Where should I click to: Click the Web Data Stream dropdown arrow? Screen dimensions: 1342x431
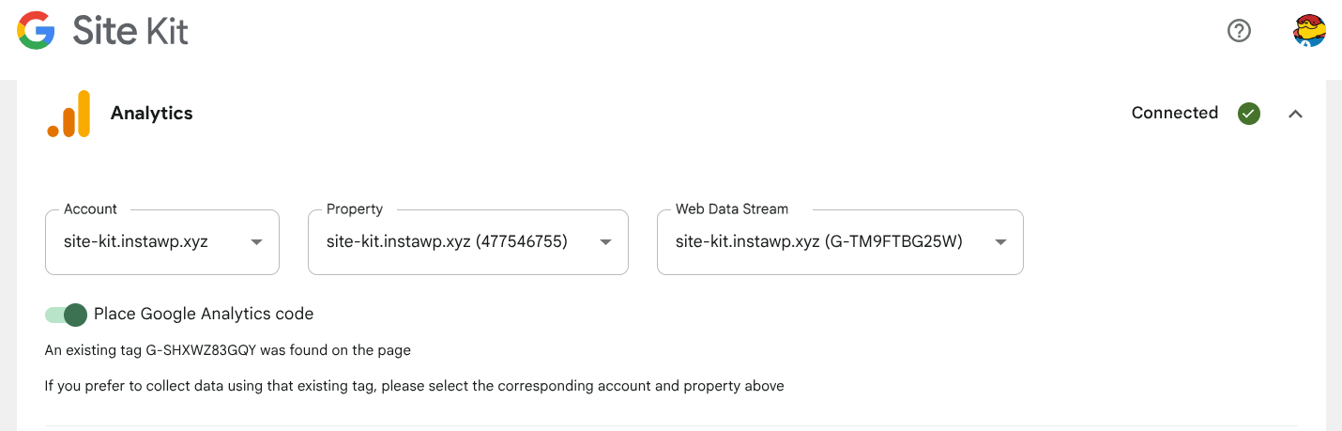1000,242
